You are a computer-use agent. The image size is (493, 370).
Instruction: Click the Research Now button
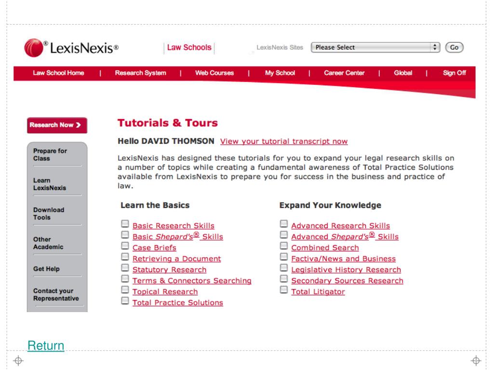(57, 125)
